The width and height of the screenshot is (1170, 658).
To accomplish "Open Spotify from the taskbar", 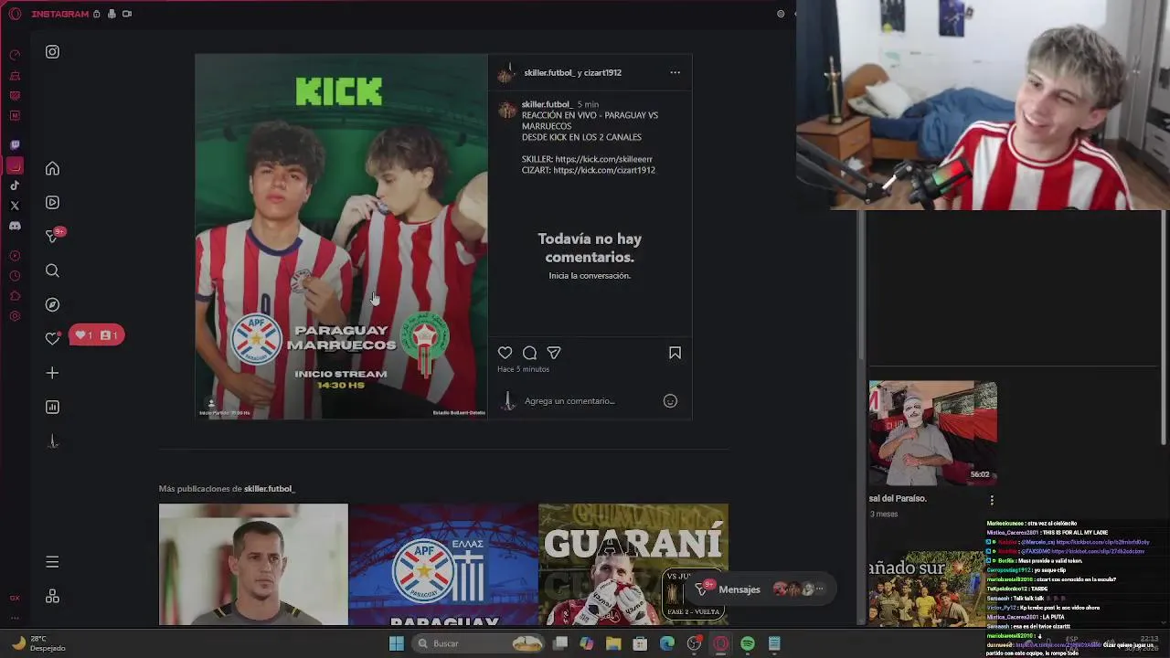I will point(748,643).
